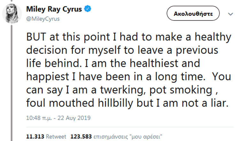Viewport: 235px width, 141px height.
Task: Click the @MileyCyrus handle
Action: pyautogui.click(x=43, y=19)
